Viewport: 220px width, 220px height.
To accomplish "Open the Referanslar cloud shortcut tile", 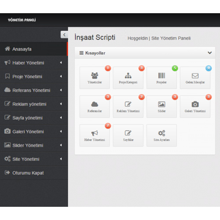I will [x=95, y=106].
